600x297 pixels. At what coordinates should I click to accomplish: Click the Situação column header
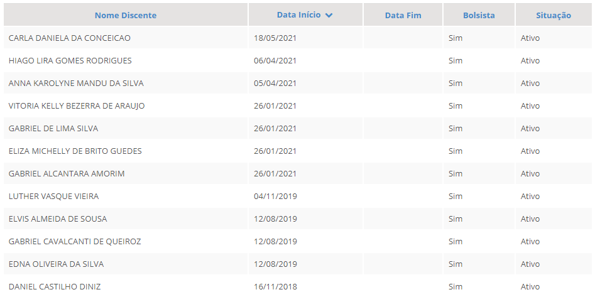[x=553, y=15]
